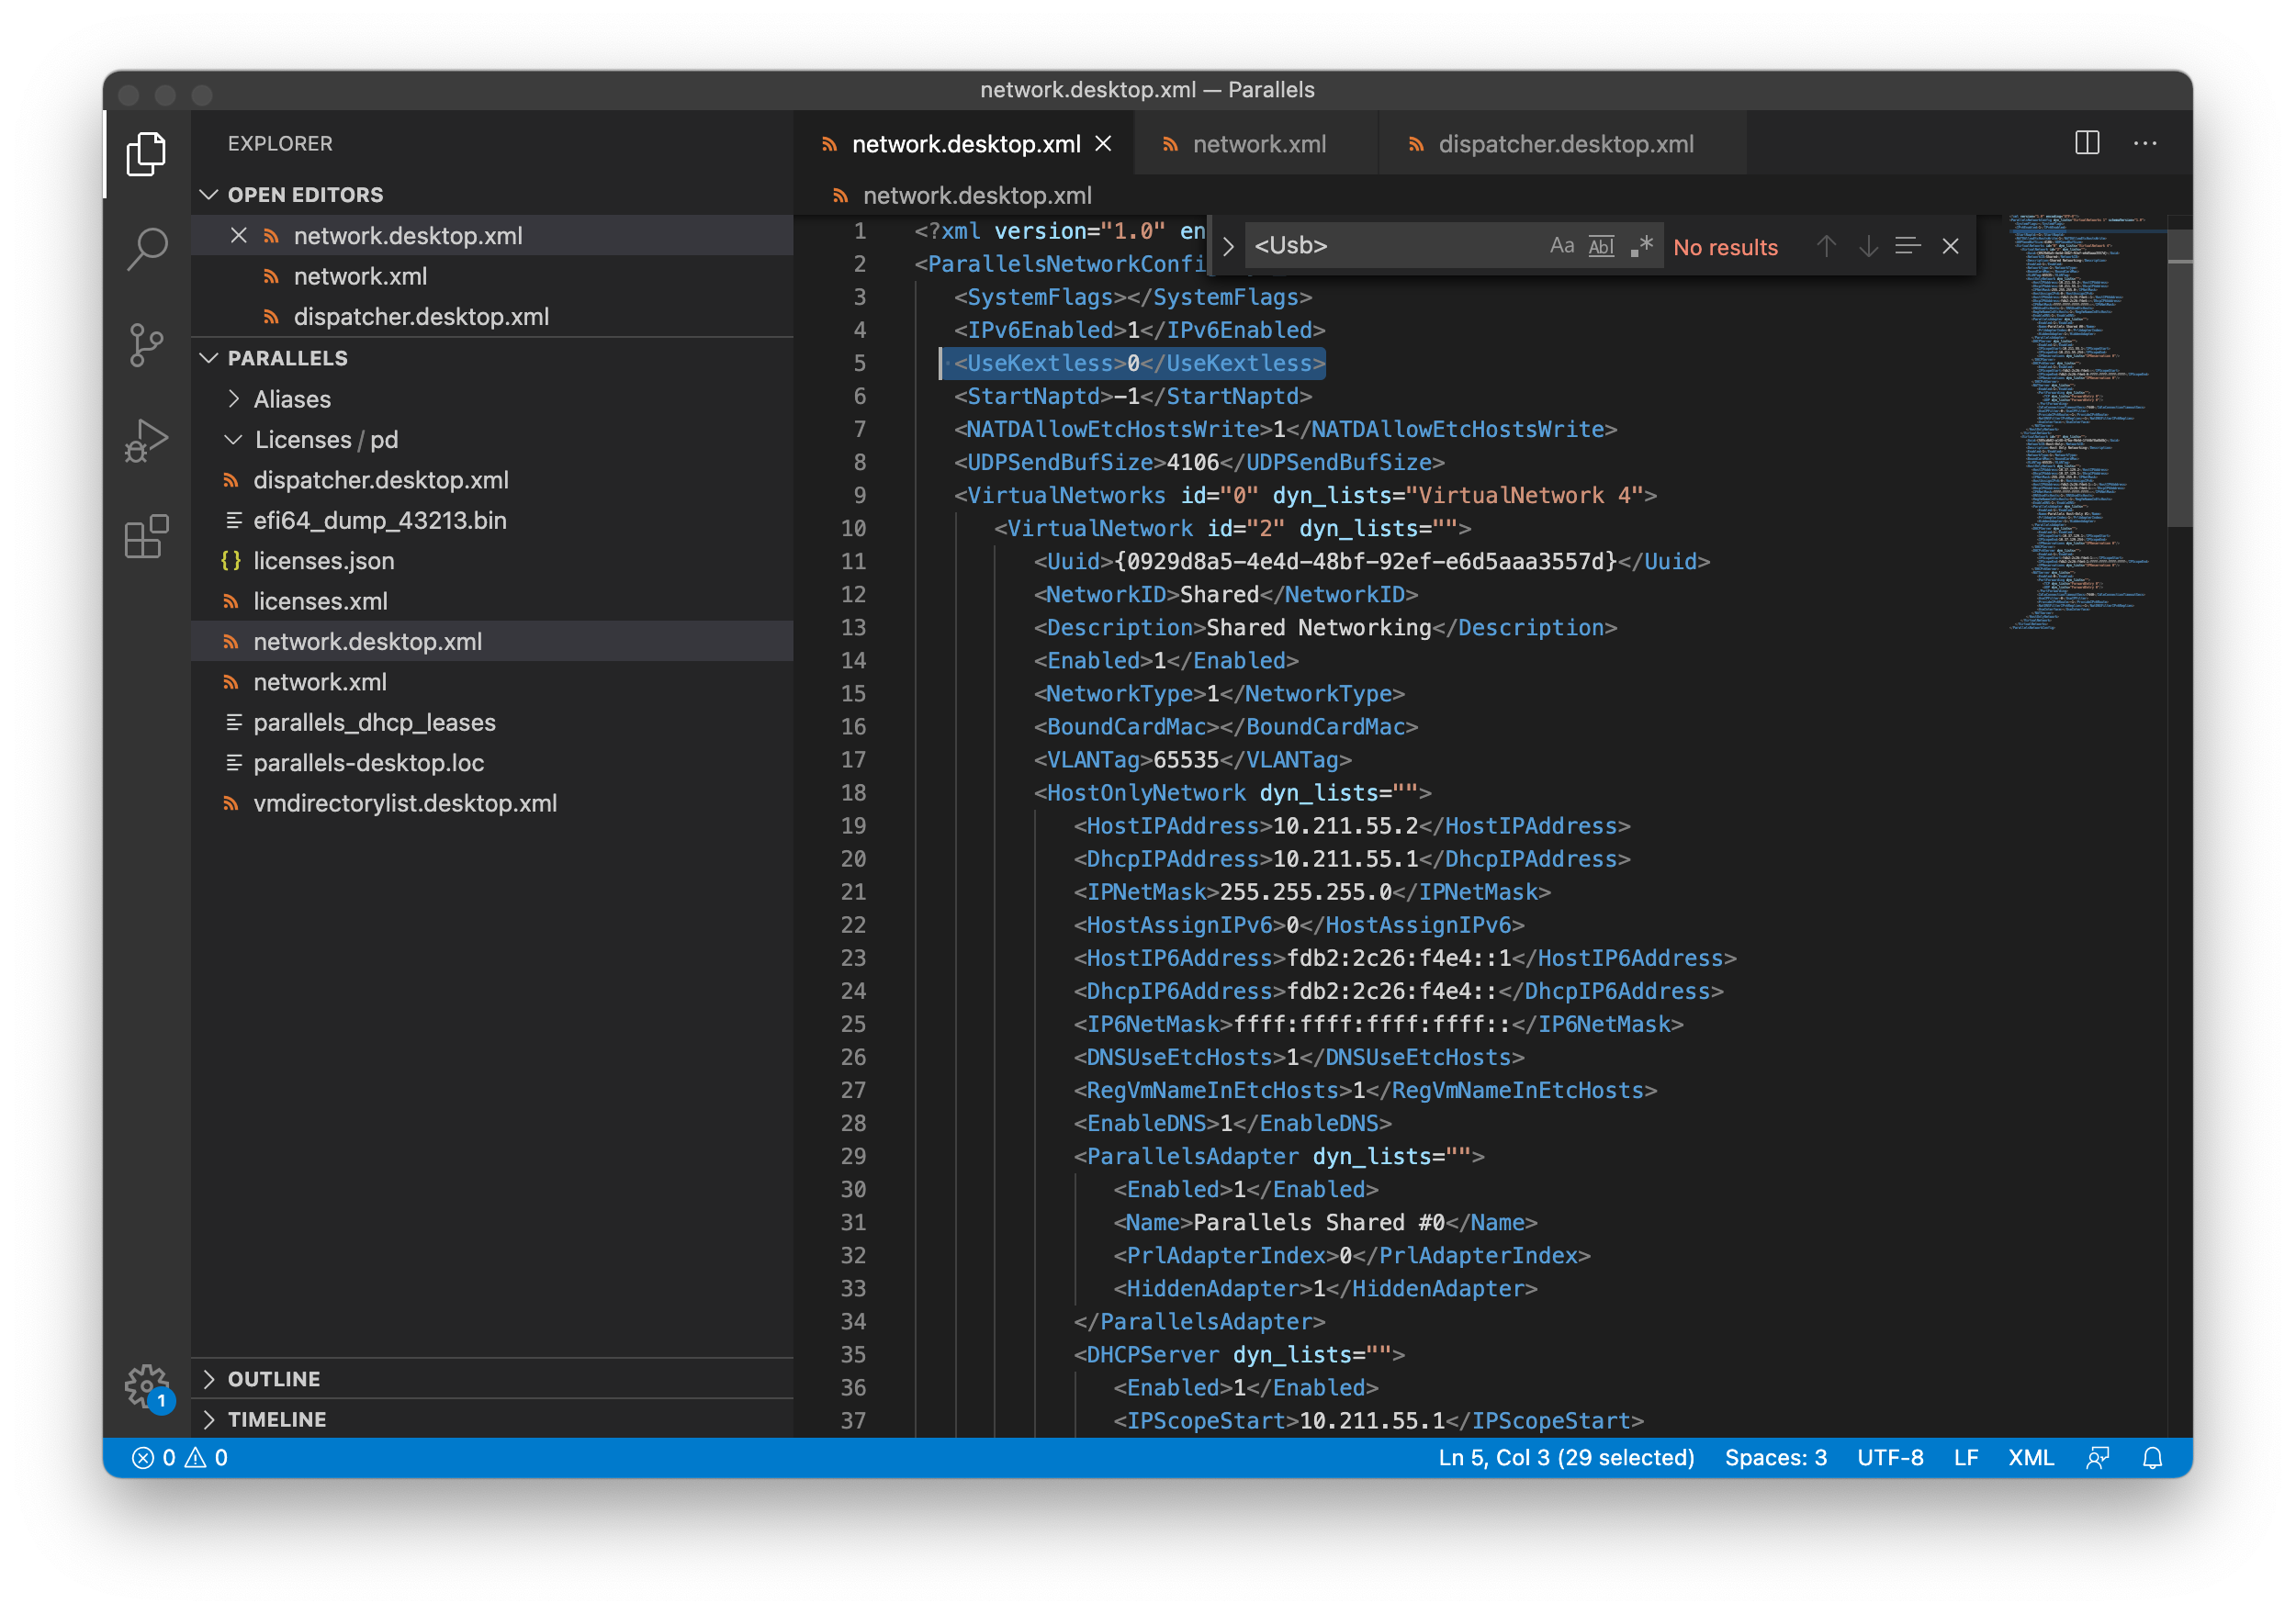Open efi64_dump_43213.bin file

coord(491,521)
